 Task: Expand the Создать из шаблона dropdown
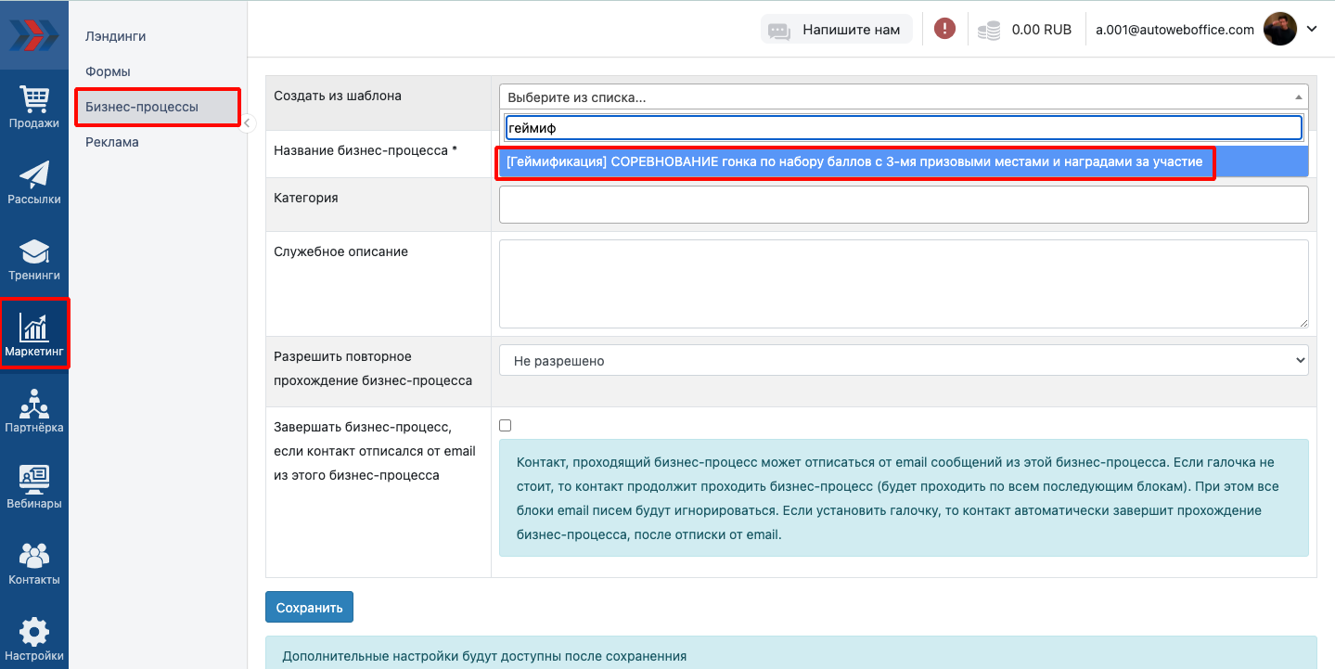point(903,96)
